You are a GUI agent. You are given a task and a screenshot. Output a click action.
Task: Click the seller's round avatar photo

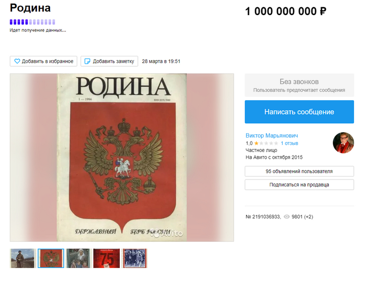point(343,143)
